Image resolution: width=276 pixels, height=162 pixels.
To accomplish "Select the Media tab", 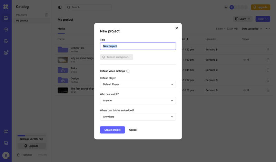I will click(x=61, y=29).
